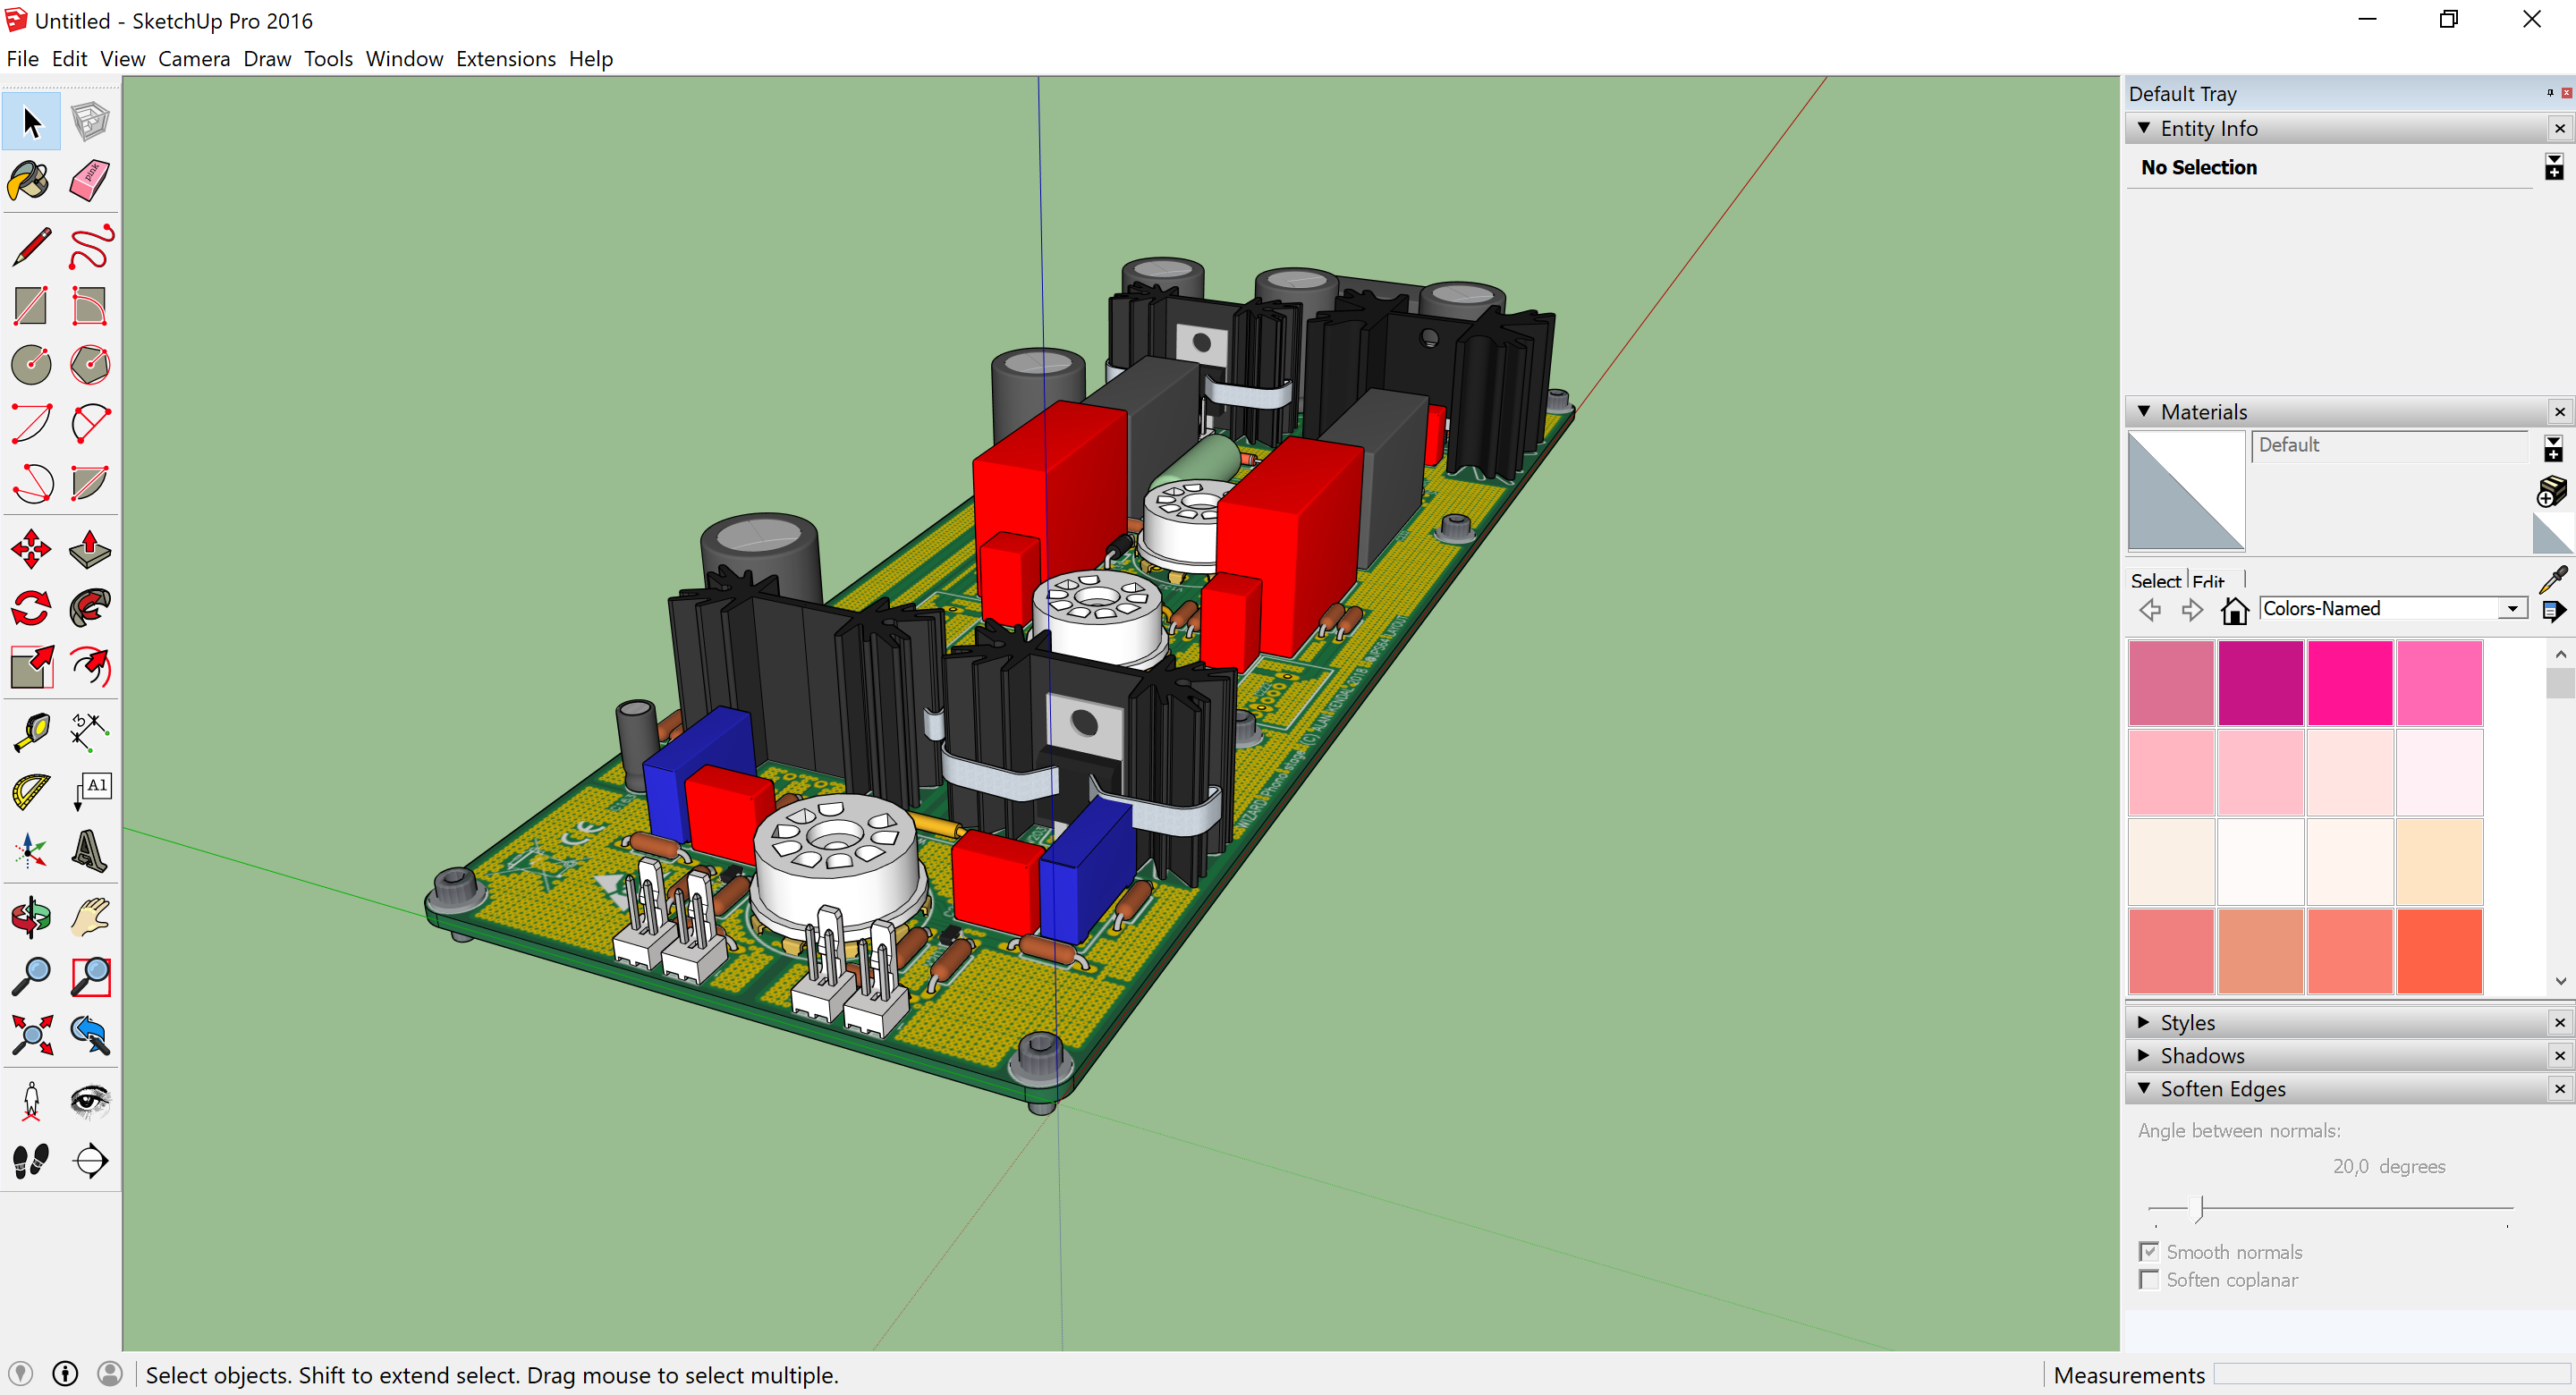Expand the Shadows panel
This screenshot has width=2576, height=1395.
click(2144, 1055)
